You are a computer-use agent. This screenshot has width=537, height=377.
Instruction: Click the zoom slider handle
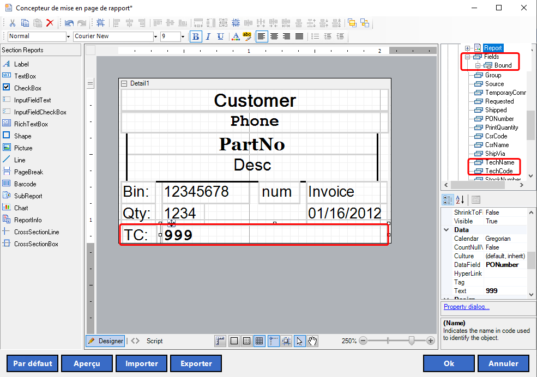pos(412,341)
